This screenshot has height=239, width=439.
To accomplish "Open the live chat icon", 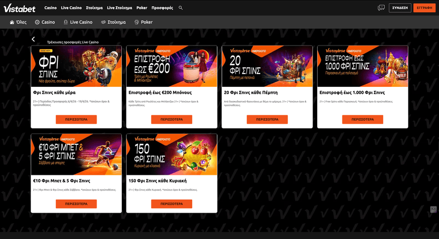I will (x=381, y=8).
